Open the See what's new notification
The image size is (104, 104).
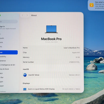pyautogui.click(x=96, y=5)
